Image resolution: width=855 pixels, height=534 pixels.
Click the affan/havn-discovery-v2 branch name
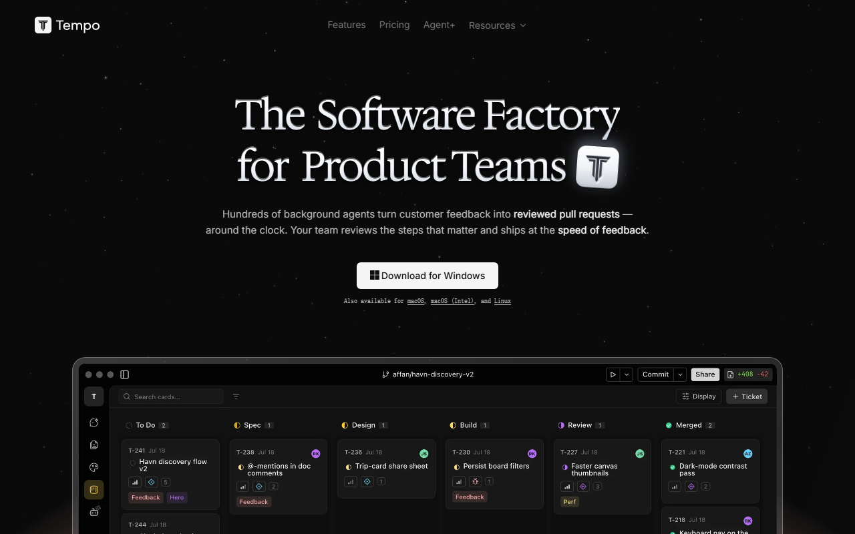click(x=434, y=374)
